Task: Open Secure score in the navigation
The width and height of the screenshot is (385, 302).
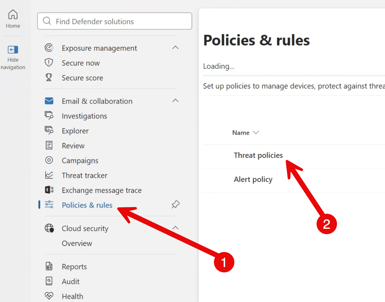Action: tap(82, 78)
